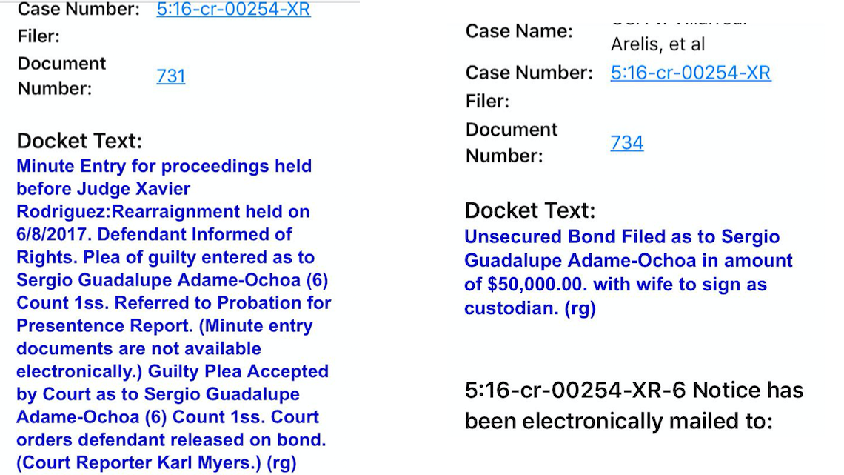
Task: Click the Filer label above document 734
Action: (x=487, y=101)
